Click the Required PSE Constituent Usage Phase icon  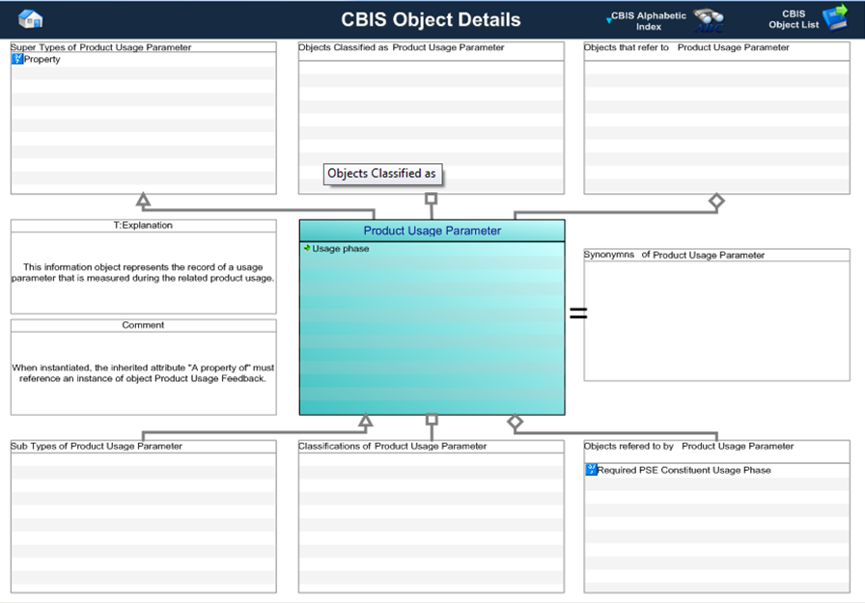(x=592, y=470)
